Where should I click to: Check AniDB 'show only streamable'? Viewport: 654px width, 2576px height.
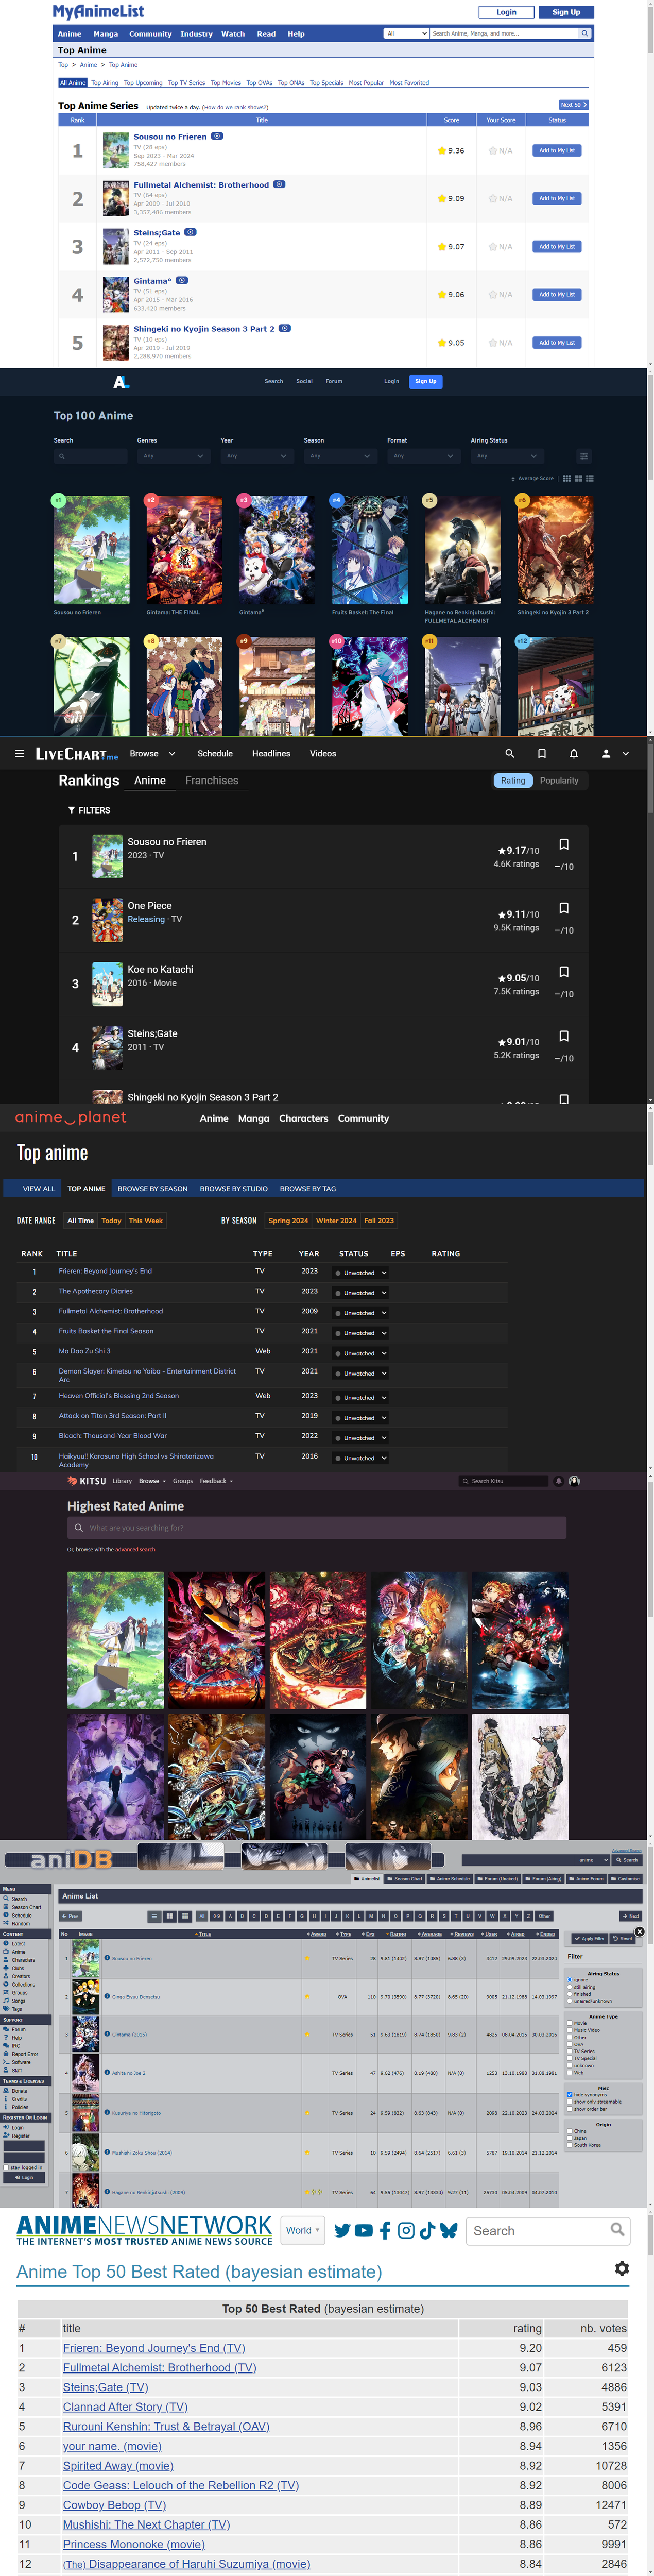pos(570,2101)
